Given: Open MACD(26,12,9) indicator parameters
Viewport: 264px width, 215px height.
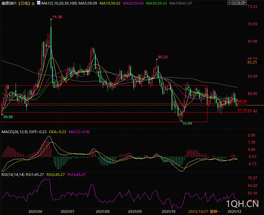Looking at the screenshot, I should 15,132.
